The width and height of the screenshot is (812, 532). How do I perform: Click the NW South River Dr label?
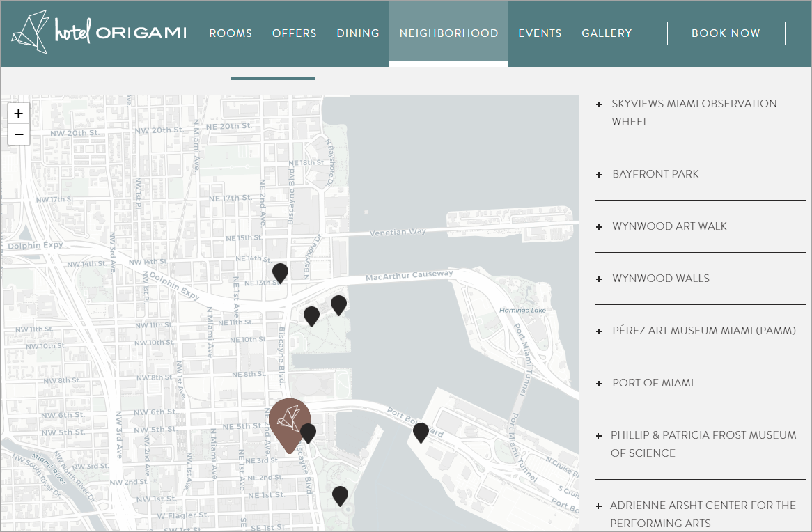(36, 477)
